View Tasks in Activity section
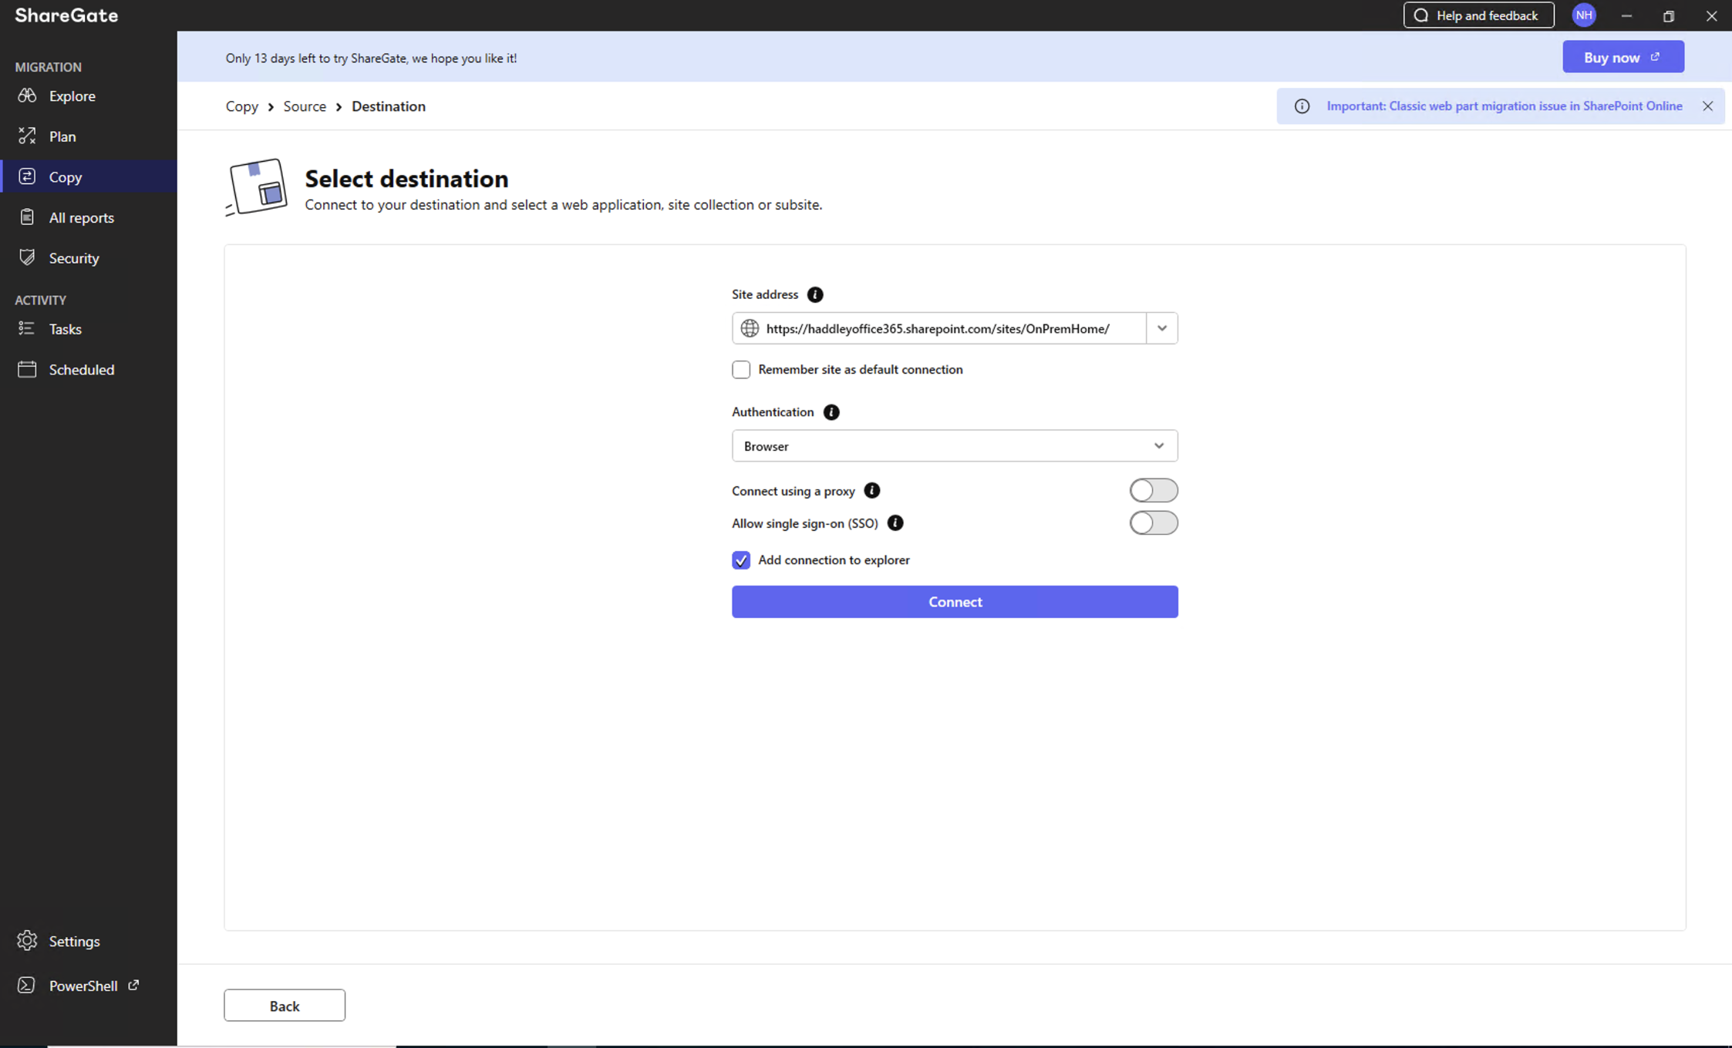Image resolution: width=1732 pixels, height=1048 pixels. pos(89,329)
